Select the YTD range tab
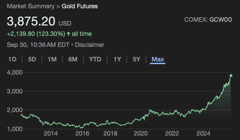240x140 pixels. [x=95, y=59]
